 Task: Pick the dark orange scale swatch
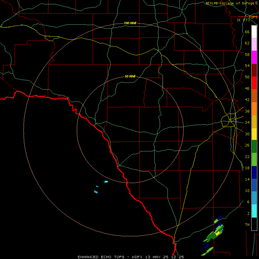click(254, 96)
